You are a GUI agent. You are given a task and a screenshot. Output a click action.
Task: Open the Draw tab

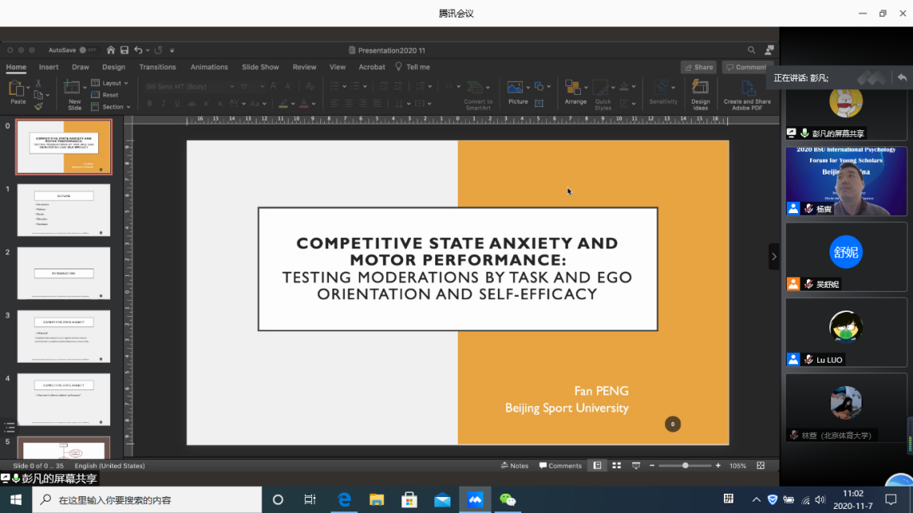point(80,67)
